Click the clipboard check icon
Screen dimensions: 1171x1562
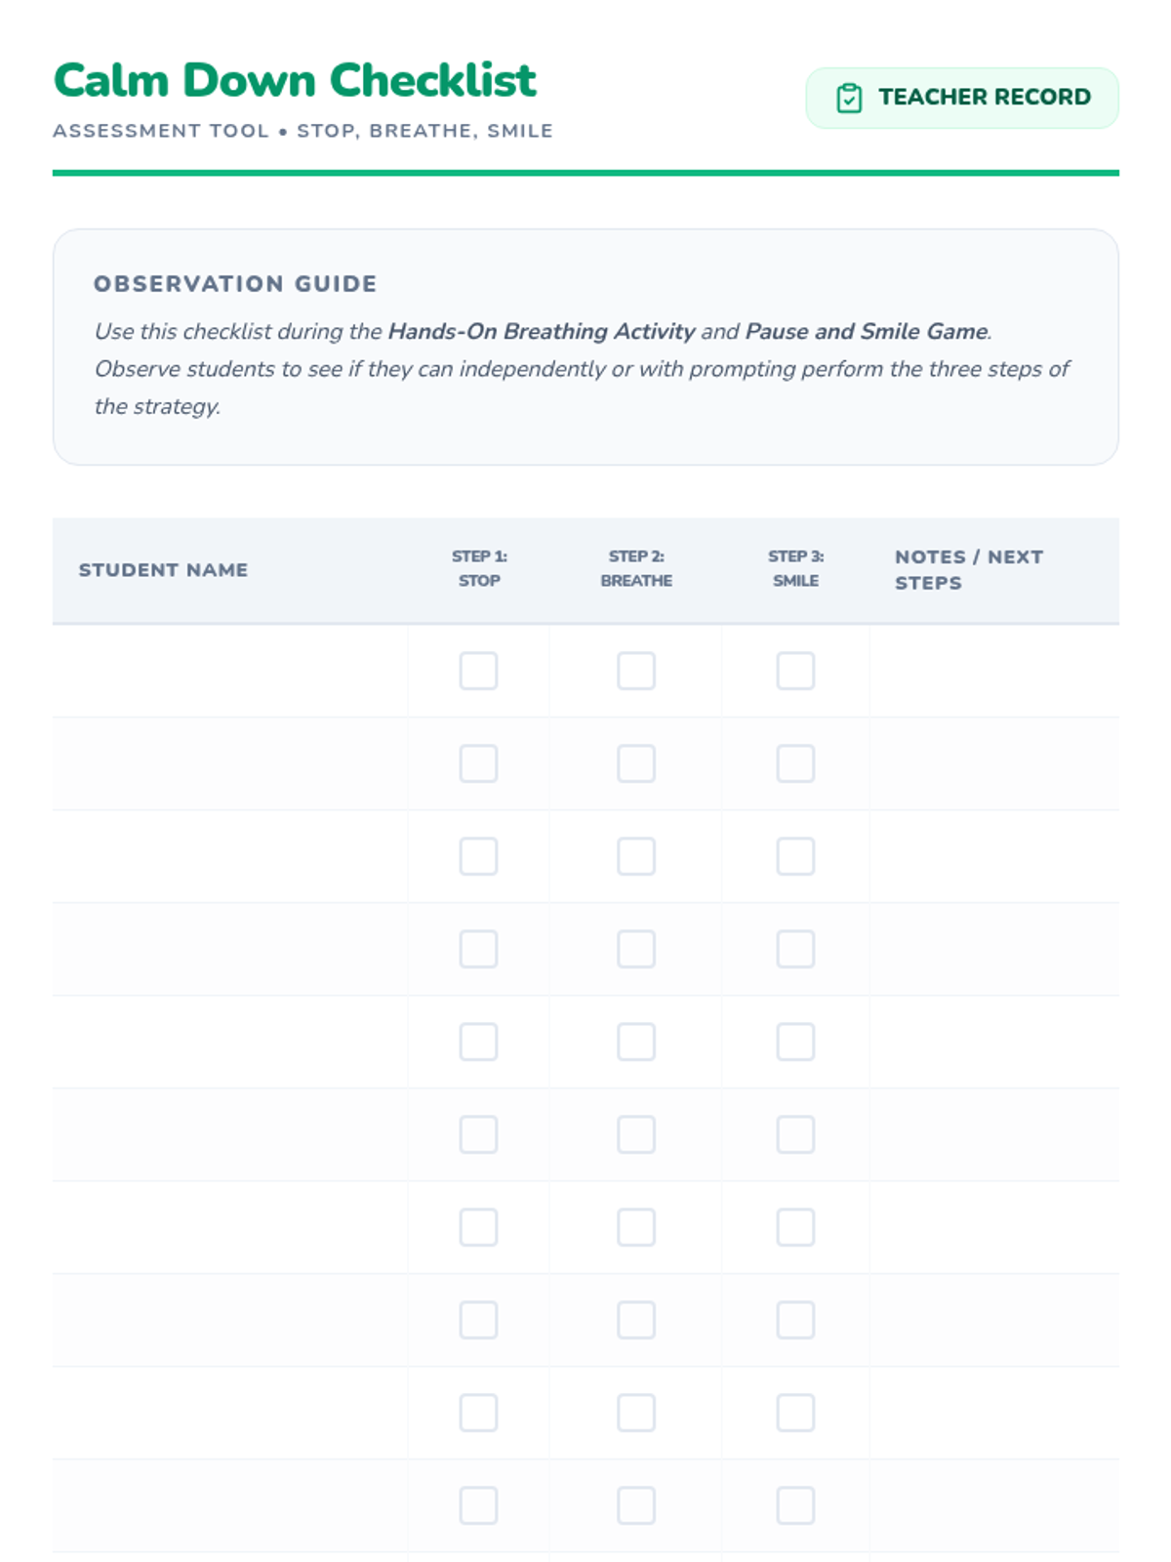coord(849,98)
